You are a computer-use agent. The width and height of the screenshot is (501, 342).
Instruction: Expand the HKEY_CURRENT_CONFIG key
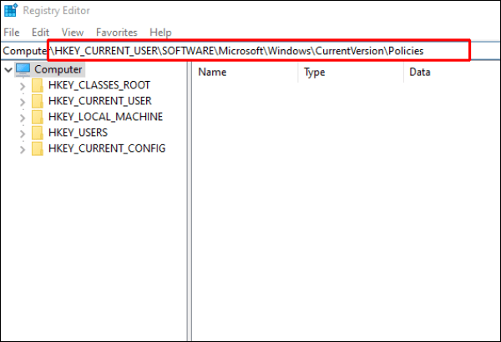click(x=23, y=149)
